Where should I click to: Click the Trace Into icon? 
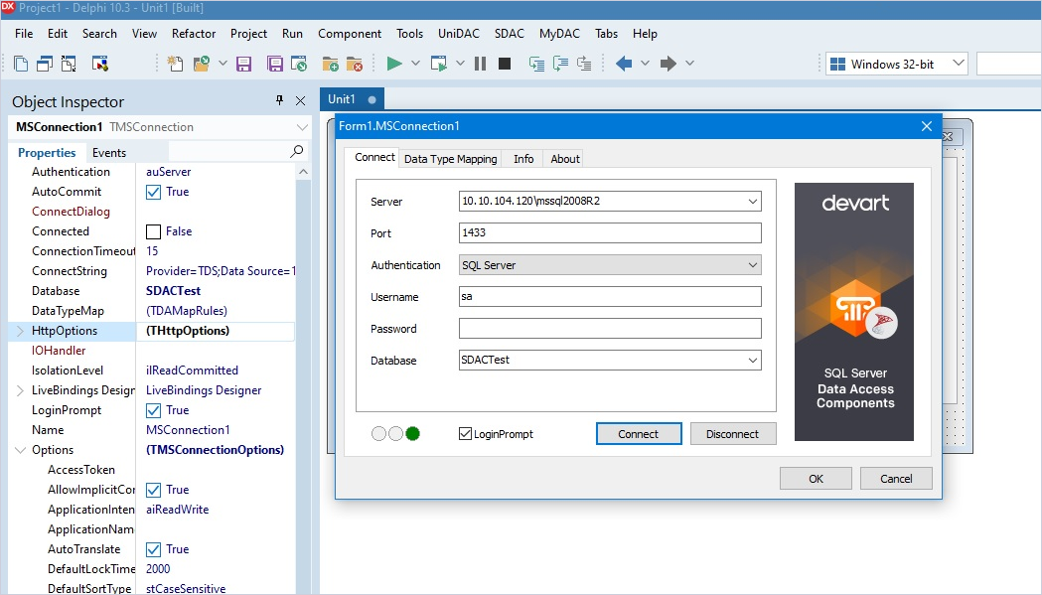tap(536, 64)
